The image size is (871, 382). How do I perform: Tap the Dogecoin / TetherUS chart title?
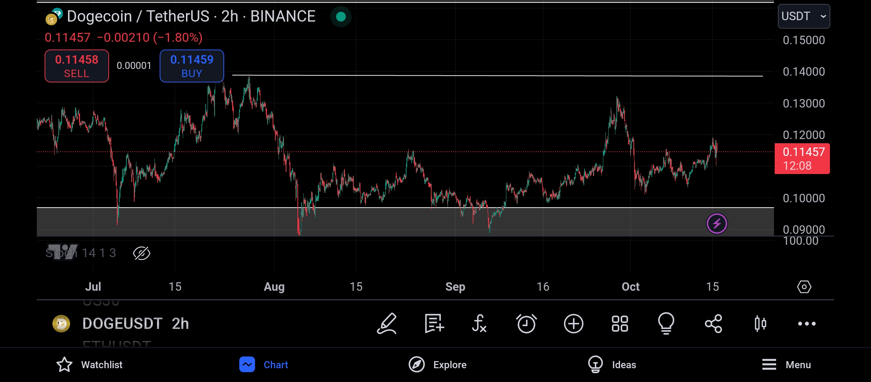pyautogui.click(x=191, y=16)
